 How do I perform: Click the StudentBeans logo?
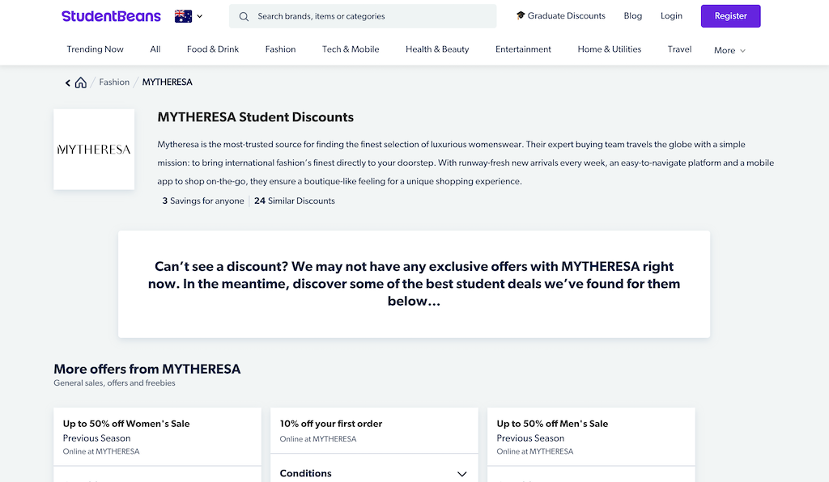[x=111, y=15]
